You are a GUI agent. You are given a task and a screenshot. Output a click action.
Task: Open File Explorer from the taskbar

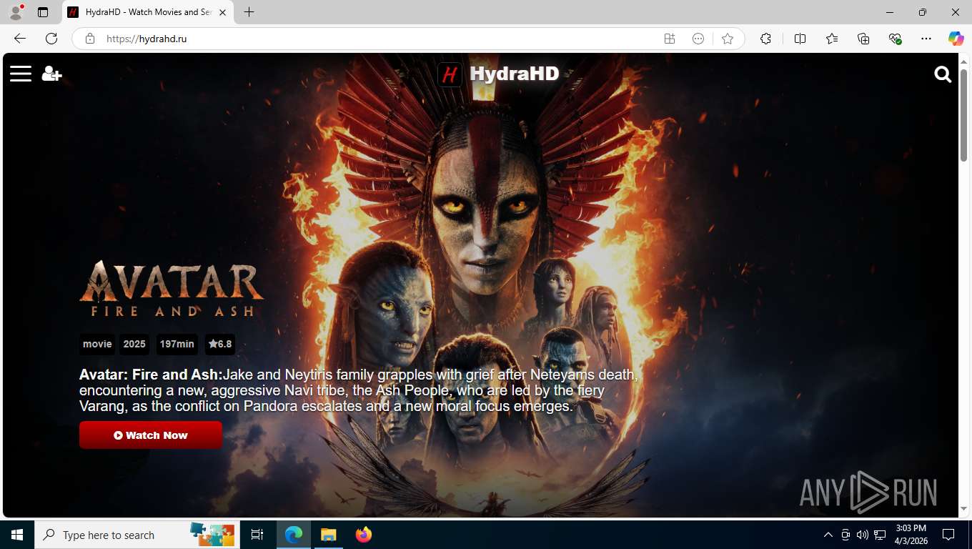pyautogui.click(x=328, y=535)
